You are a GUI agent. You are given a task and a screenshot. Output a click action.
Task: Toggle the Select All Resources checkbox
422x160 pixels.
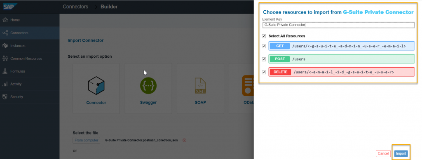point(264,36)
